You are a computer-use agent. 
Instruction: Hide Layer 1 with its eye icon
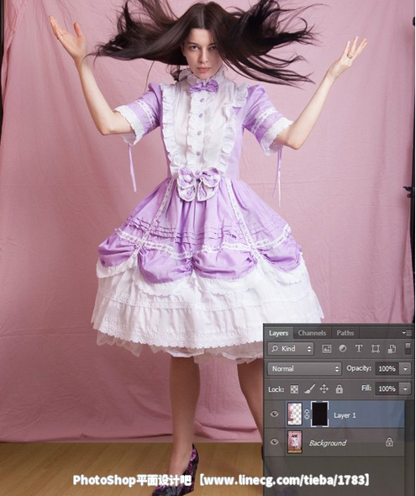point(274,414)
